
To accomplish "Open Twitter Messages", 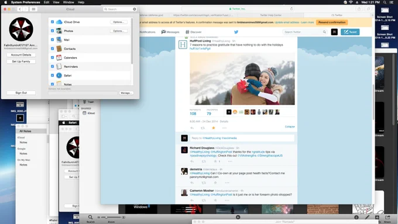I will [170, 32].
